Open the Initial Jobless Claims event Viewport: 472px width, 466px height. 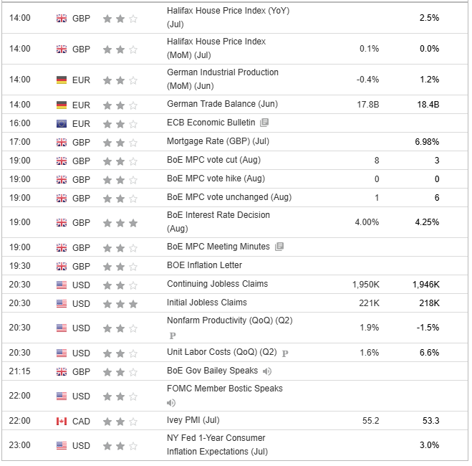click(207, 303)
